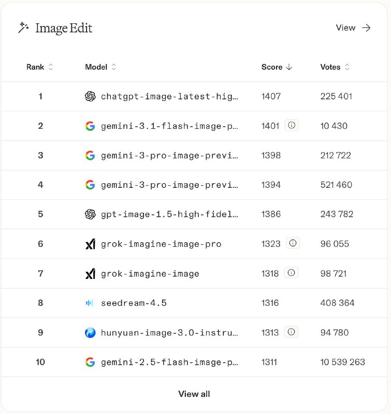Click the OpenAI logo beside chatgpt-image-latest

[90, 96]
